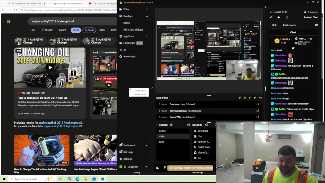The width and height of the screenshot is (325, 183).
Task: Select the Collab Cam source
Action: coord(204,147)
